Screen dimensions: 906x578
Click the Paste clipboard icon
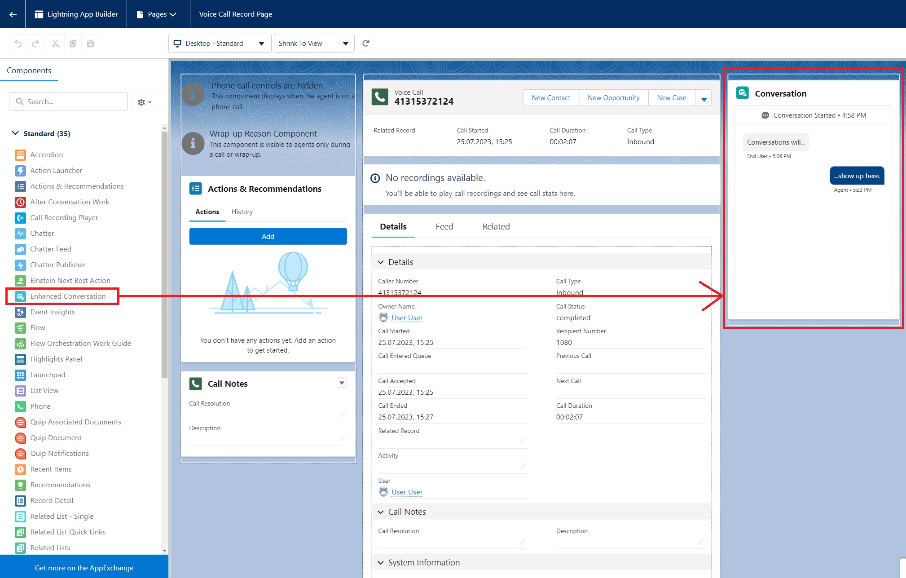point(90,44)
